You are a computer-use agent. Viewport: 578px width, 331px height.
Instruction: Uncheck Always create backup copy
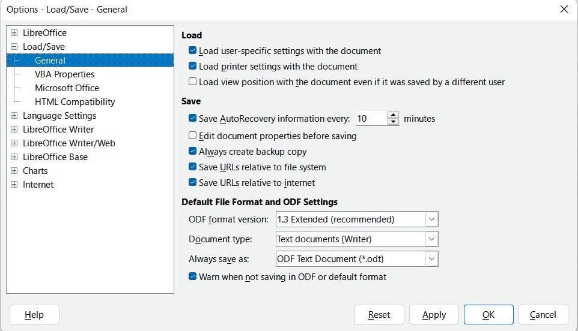pyautogui.click(x=193, y=152)
